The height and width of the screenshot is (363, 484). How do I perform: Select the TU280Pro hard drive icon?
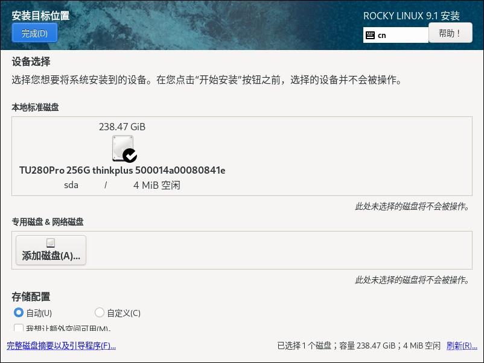tap(122, 148)
